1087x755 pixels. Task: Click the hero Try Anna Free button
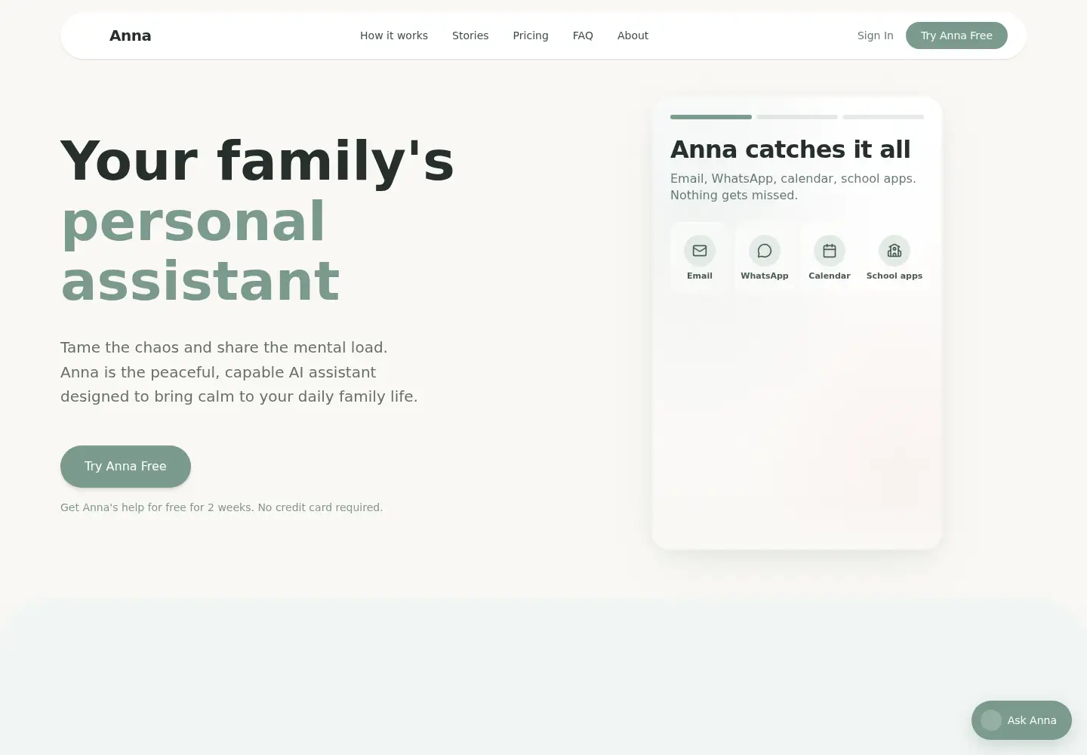pos(125,467)
